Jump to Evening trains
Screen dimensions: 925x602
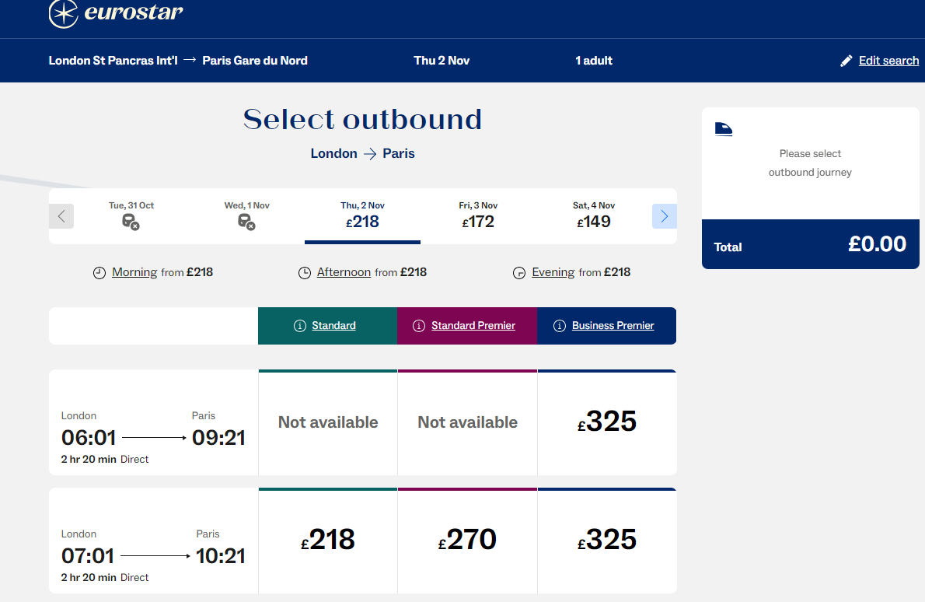(553, 272)
